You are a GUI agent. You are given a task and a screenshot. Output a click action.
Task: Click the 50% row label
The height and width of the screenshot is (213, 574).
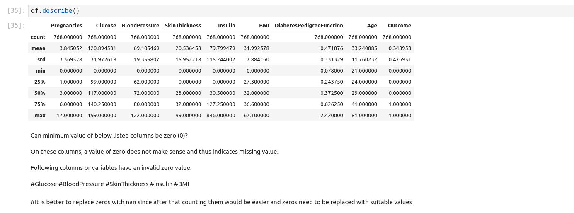40,93
